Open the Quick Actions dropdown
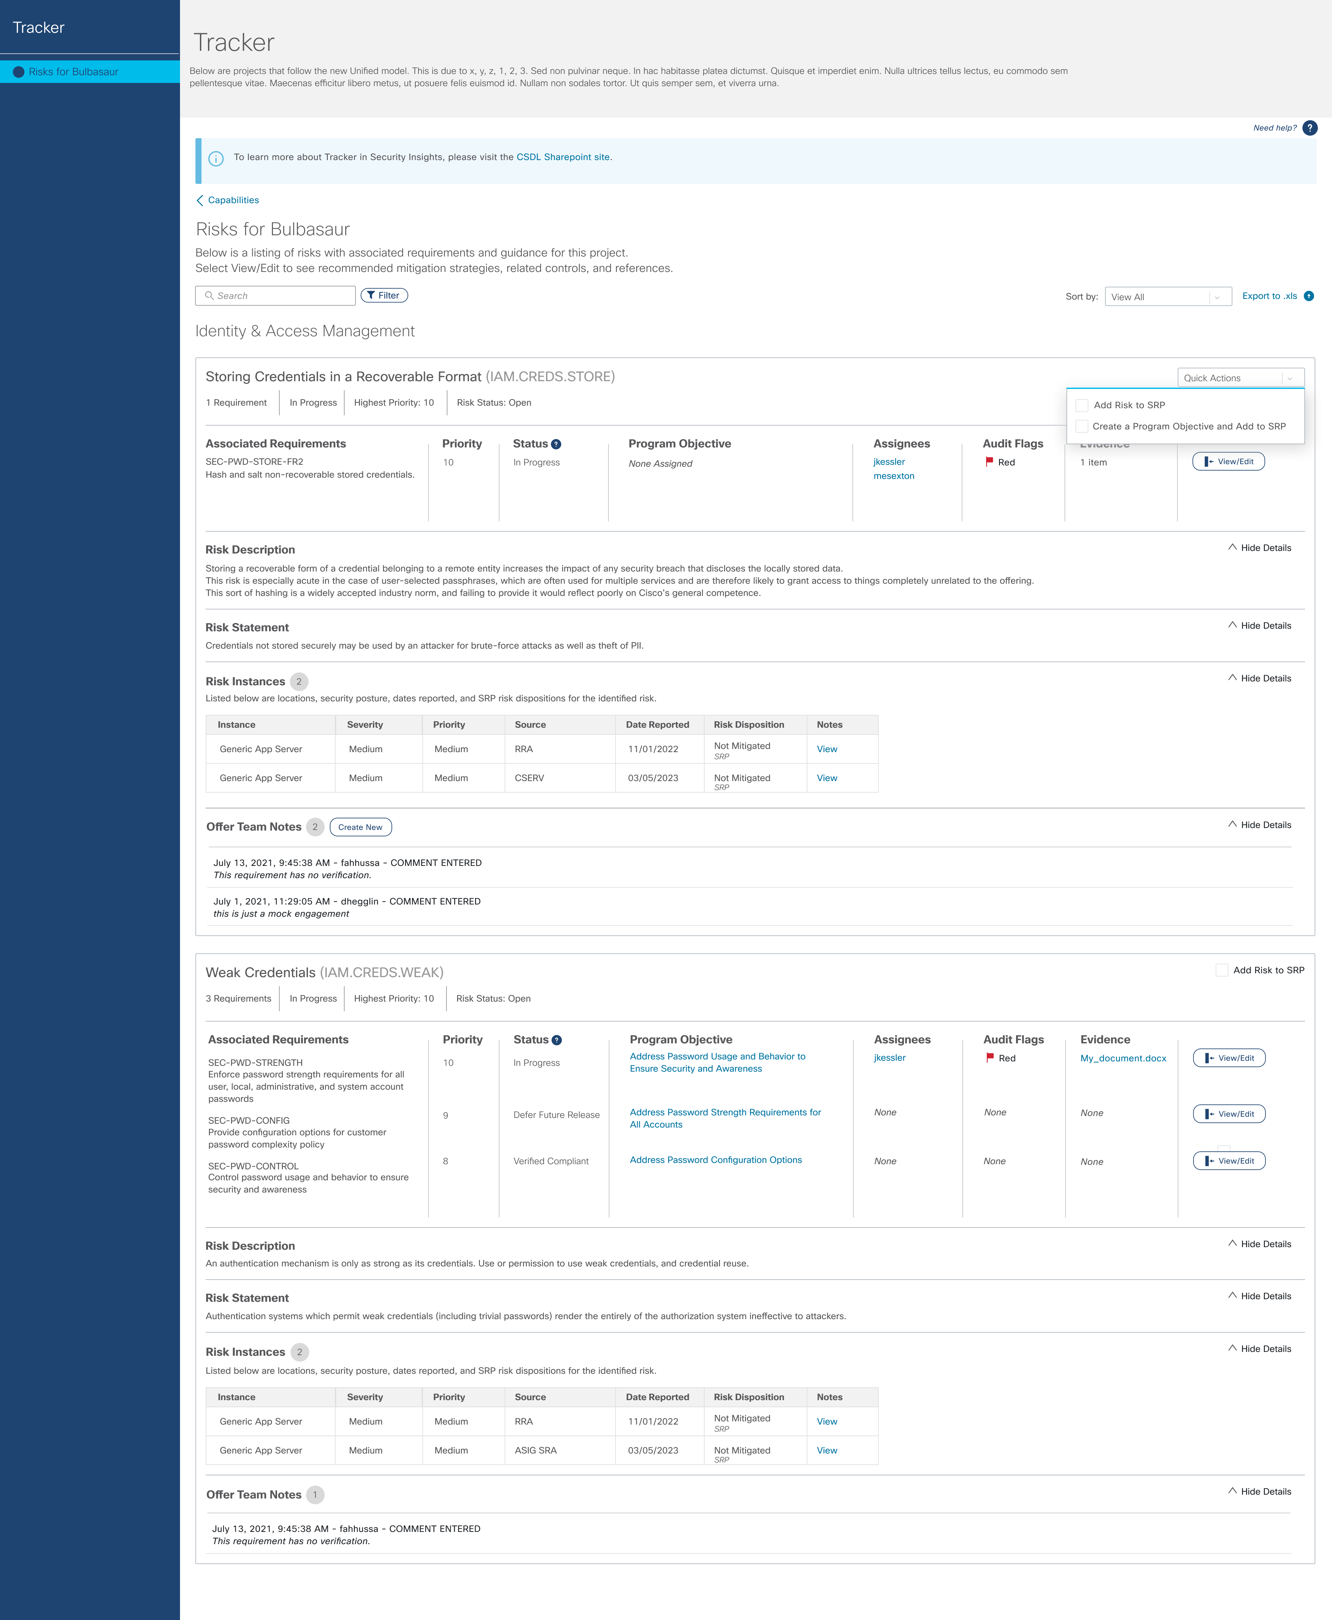The image size is (1332, 1620). pos(1241,378)
